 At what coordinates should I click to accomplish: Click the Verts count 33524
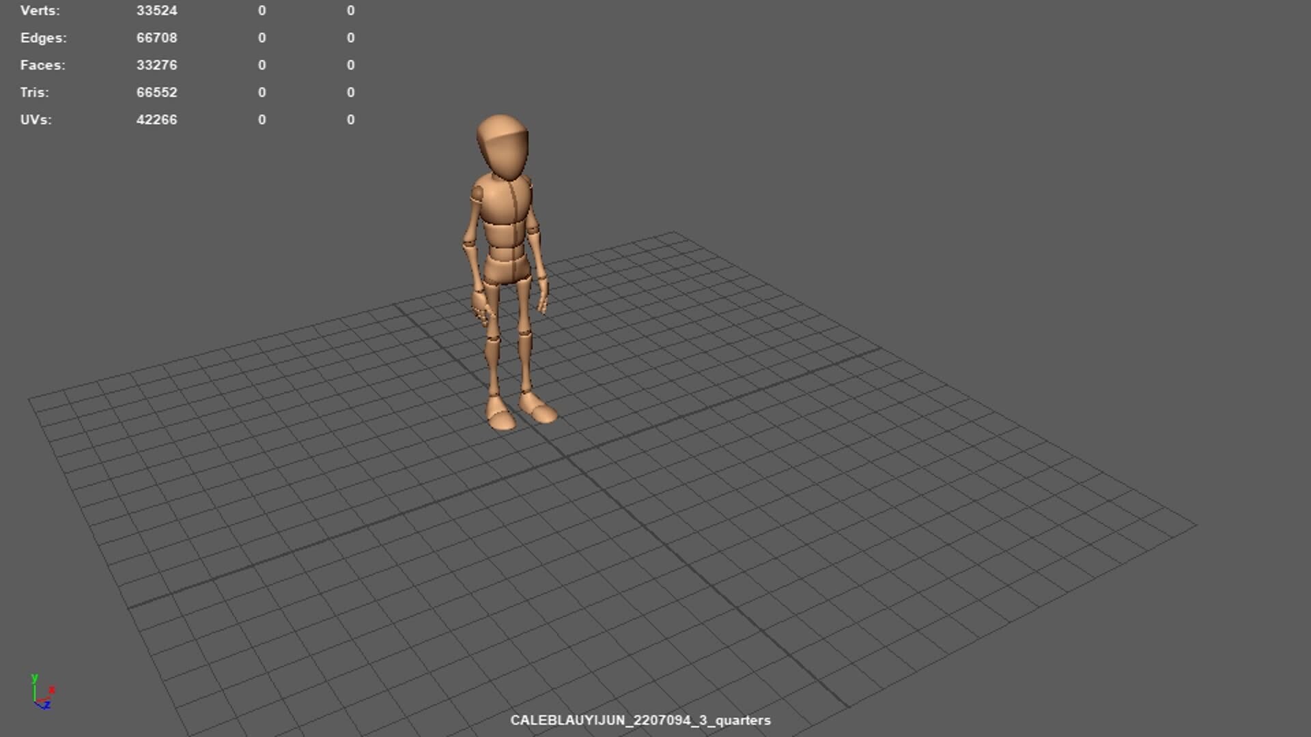(157, 10)
